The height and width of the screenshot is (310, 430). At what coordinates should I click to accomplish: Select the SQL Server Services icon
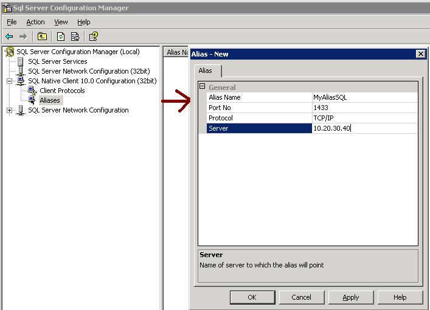[21, 61]
